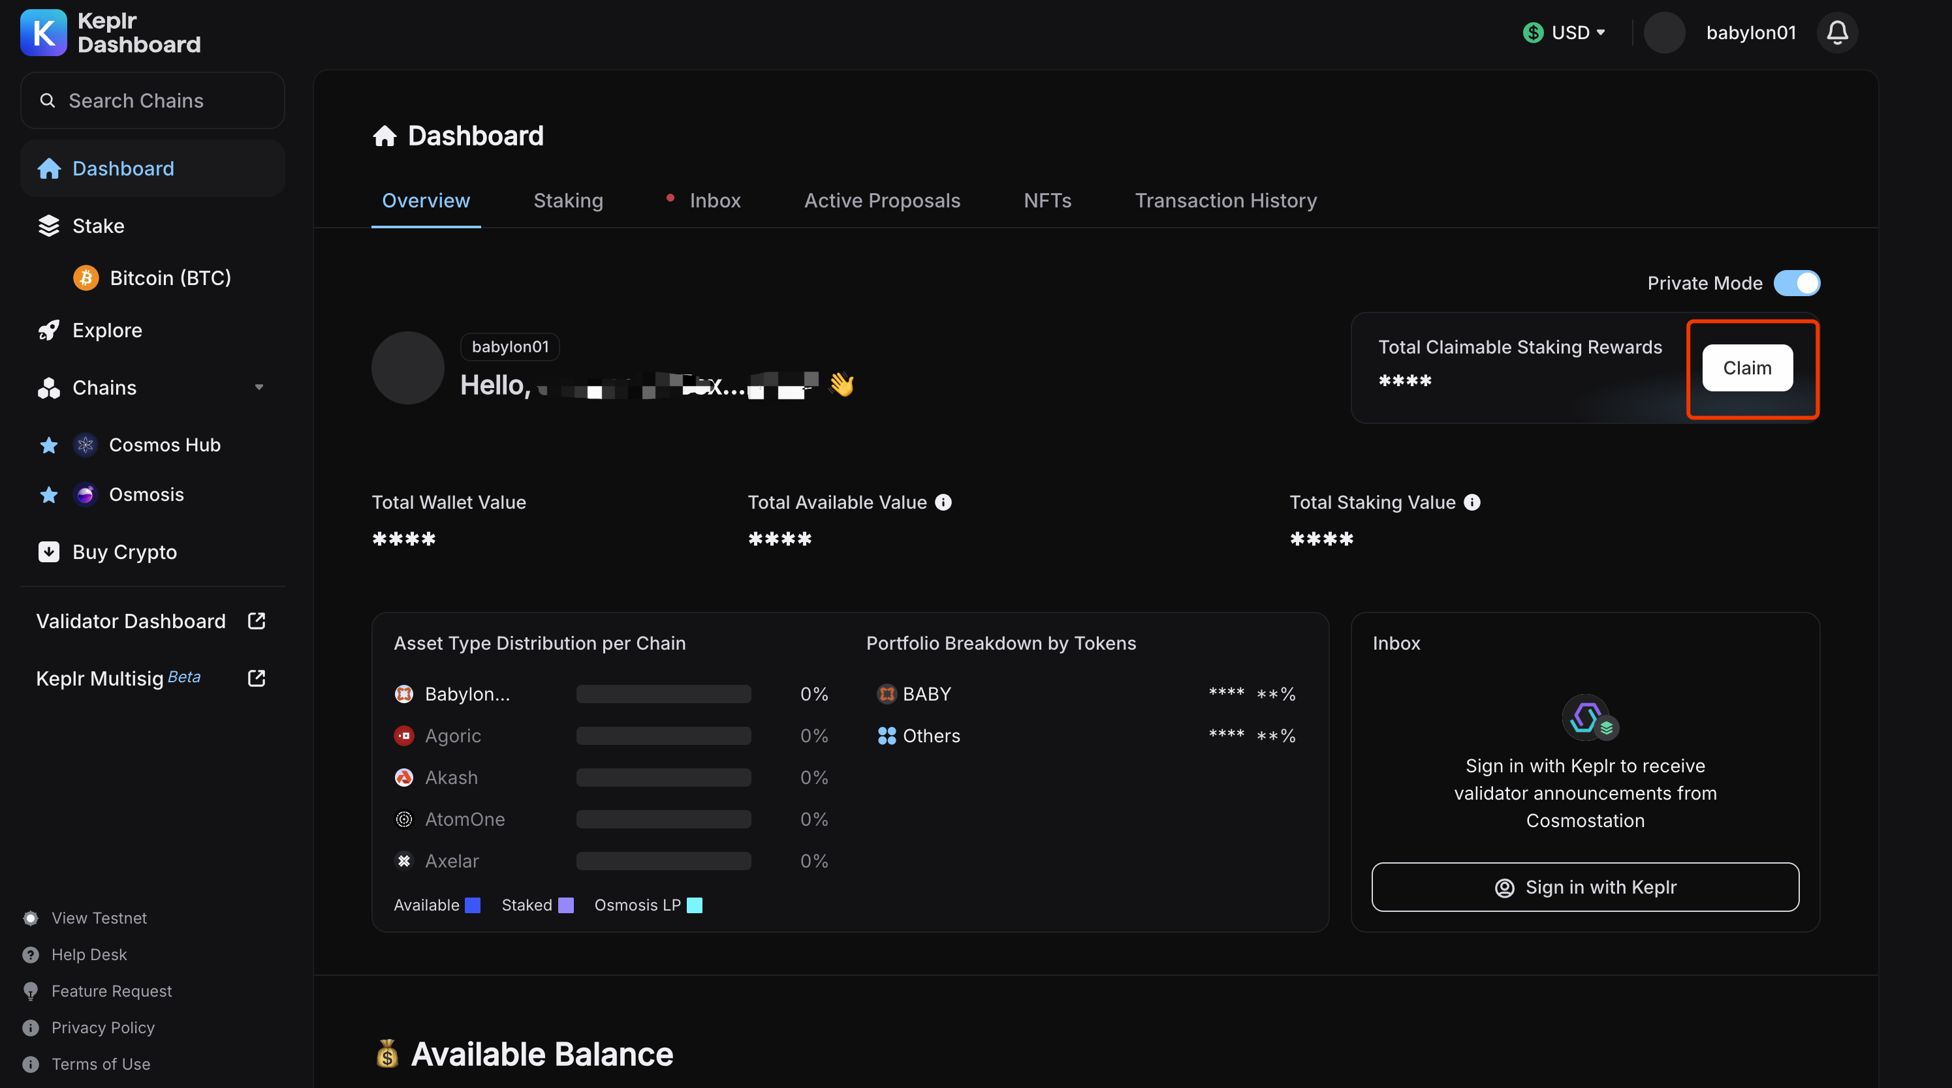The image size is (1952, 1088).
Task: Open the Active Proposals tab
Action: coord(881,201)
